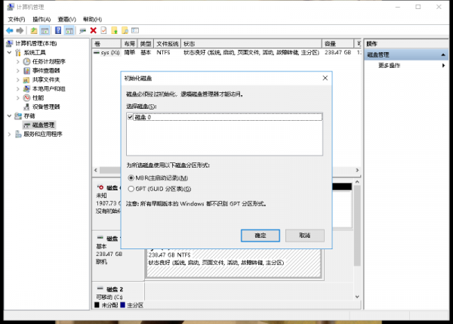Click the blue 主分区 legend swatch
Viewport: 453px width, 324px height.
123,305
